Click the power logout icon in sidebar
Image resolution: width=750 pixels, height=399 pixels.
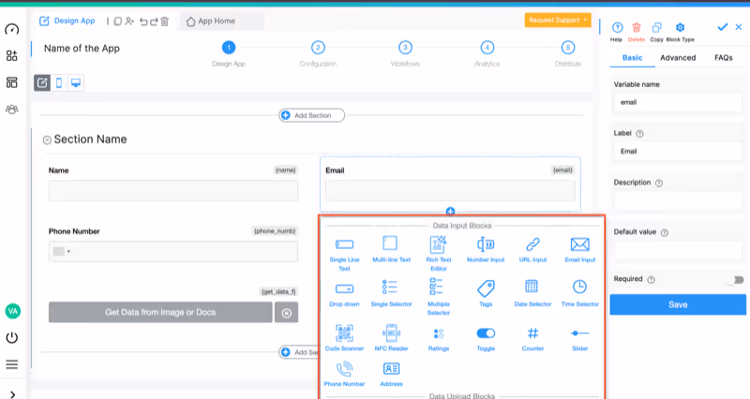click(x=12, y=337)
